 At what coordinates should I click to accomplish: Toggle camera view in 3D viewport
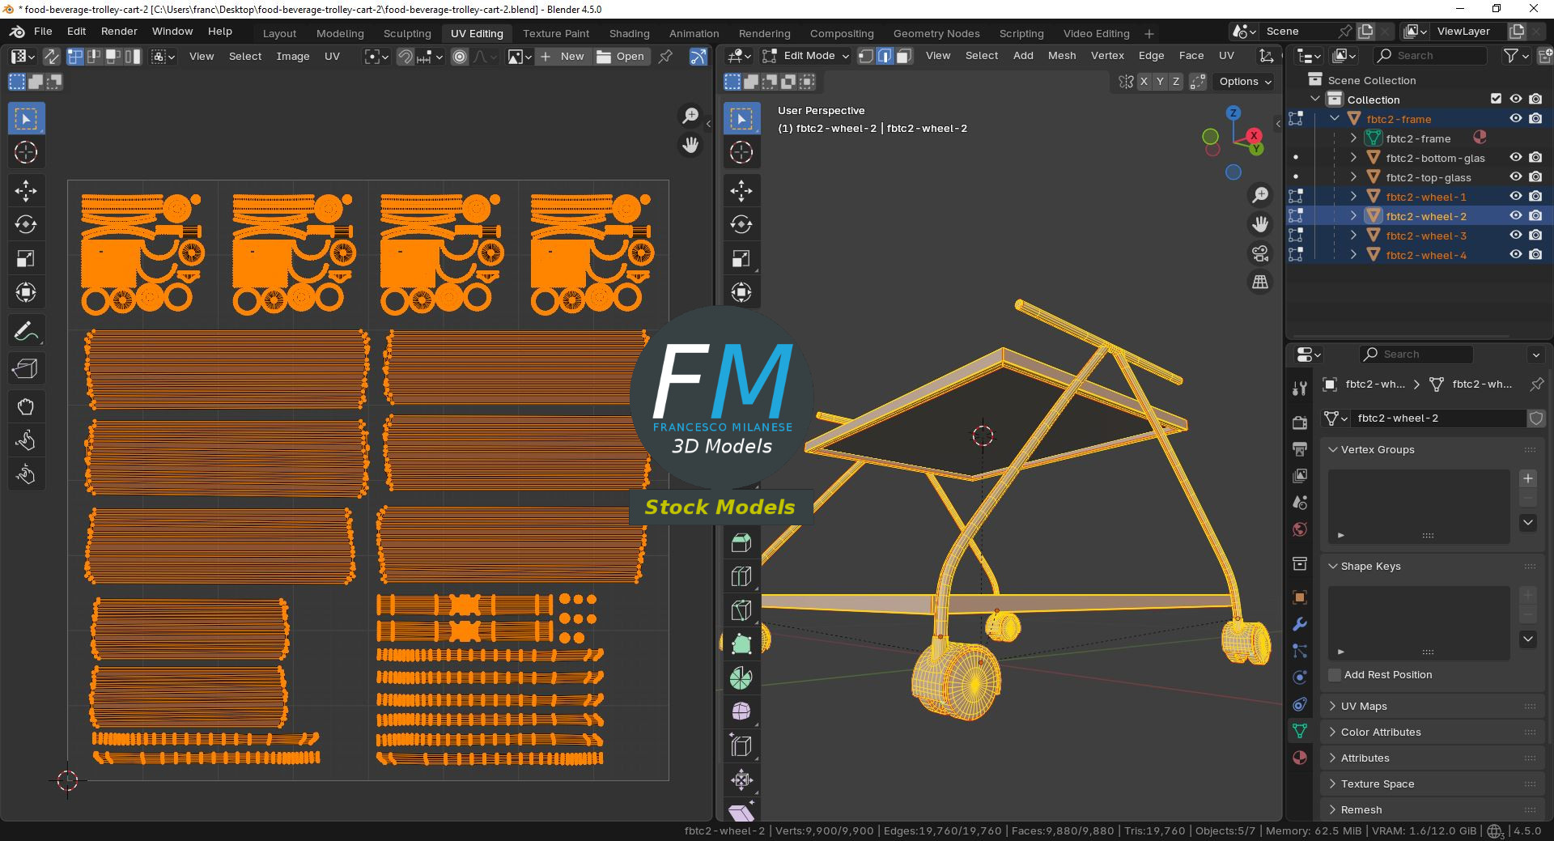[1260, 253]
